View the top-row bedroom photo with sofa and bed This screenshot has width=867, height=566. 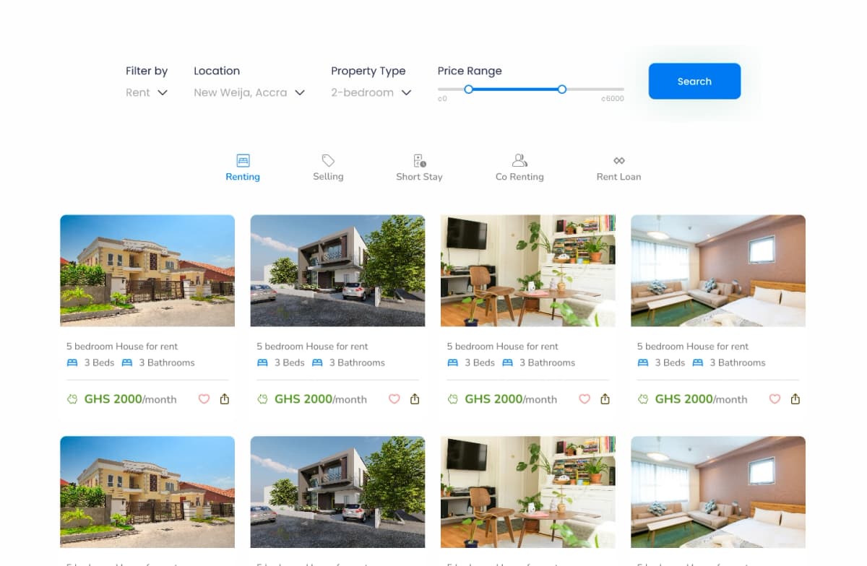click(718, 271)
